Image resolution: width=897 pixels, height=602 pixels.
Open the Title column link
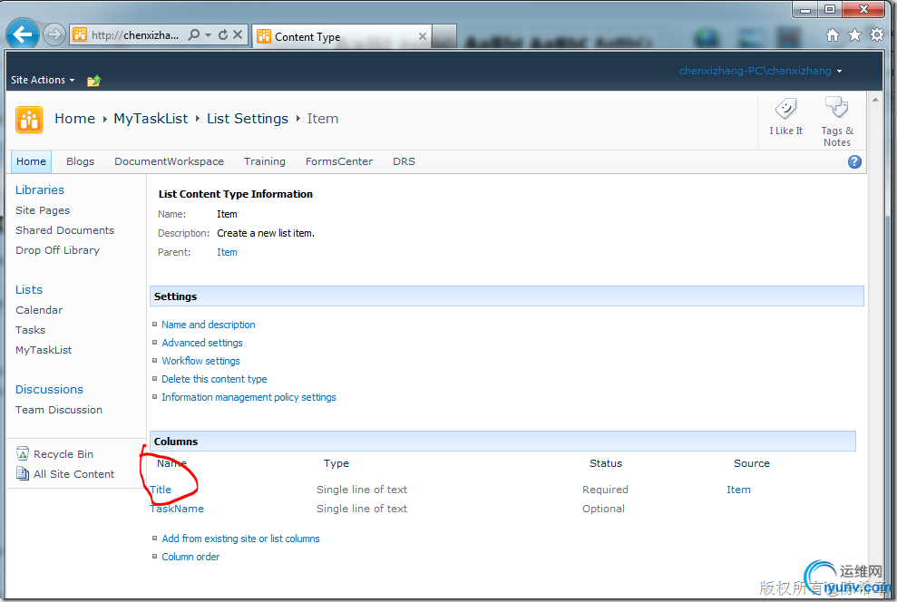tap(161, 490)
